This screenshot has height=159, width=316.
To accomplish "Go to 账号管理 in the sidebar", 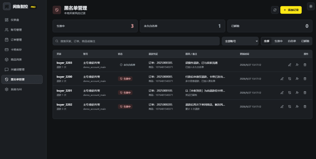I will click(22, 30).
